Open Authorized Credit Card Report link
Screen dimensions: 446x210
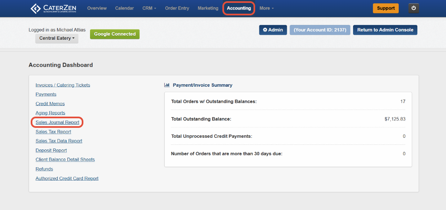[x=67, y=178]
